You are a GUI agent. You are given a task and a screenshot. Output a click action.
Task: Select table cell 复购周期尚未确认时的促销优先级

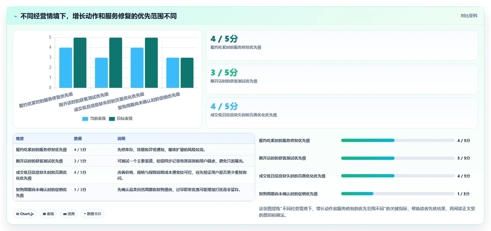(42, 193)
